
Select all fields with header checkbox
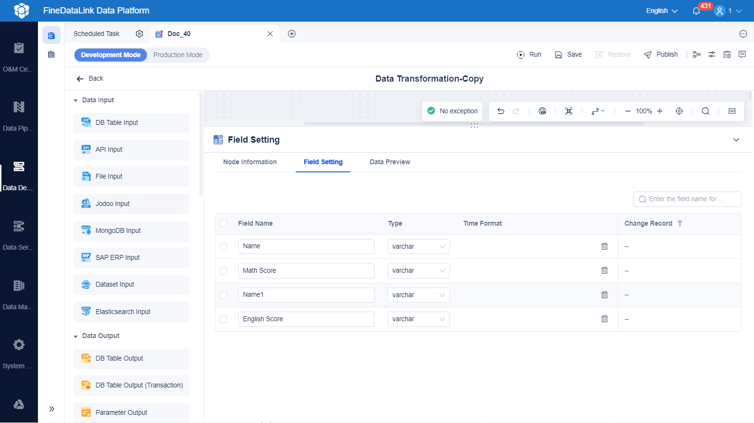223,223
